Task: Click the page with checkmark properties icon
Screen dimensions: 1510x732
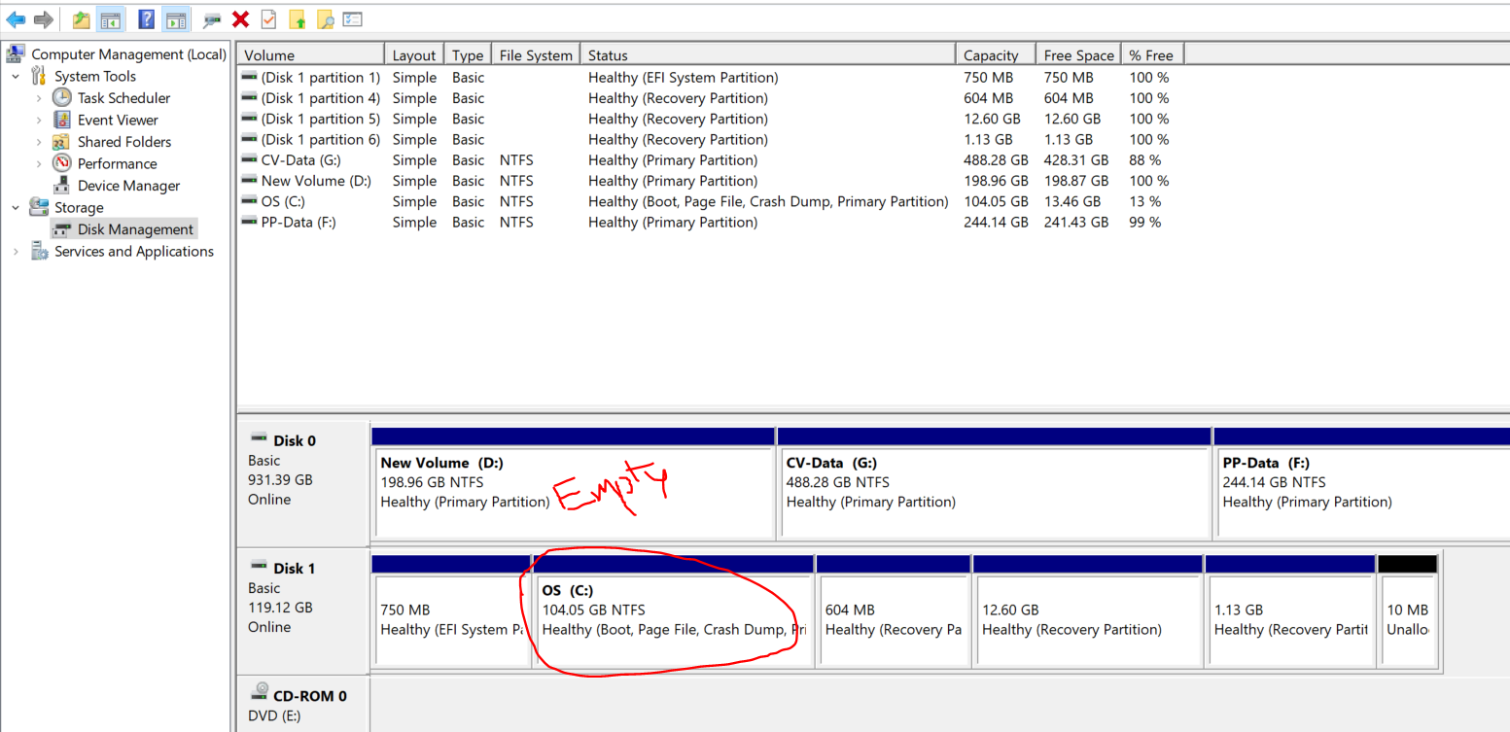Action: coord(268,19)
